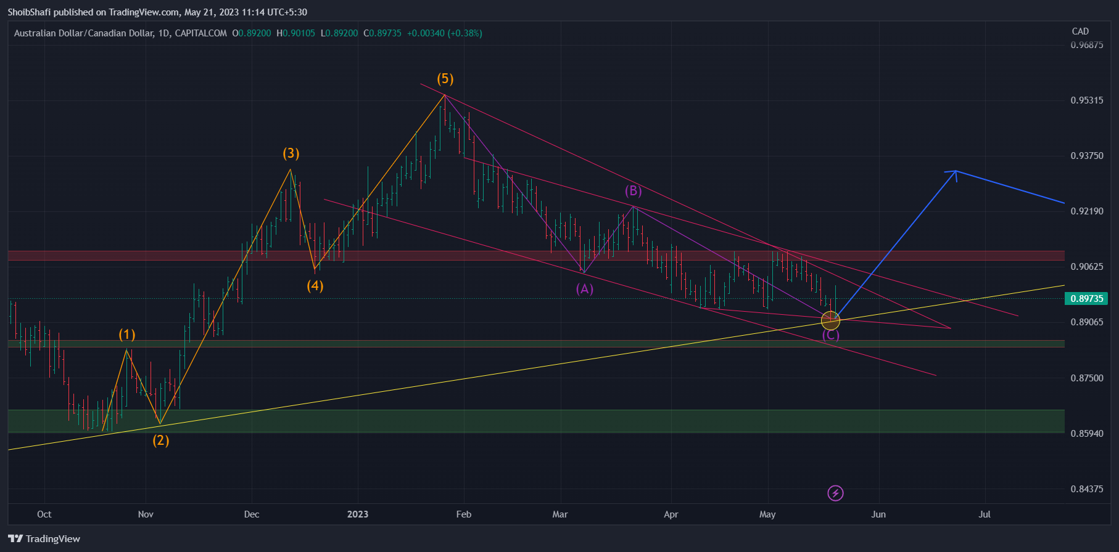Click the 0.87500 price axis label
This screenshot has width=1119, height=552.
click(1087, 378)
